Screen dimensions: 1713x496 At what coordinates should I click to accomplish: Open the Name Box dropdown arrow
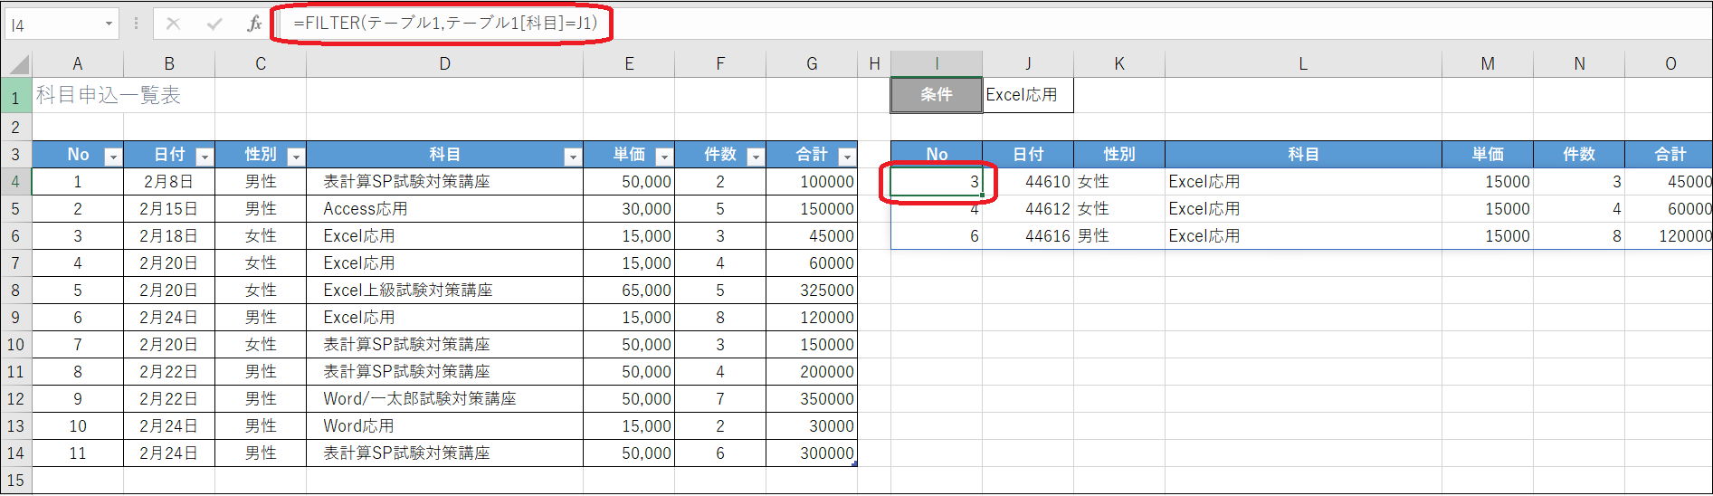click(x=109, y=24)
